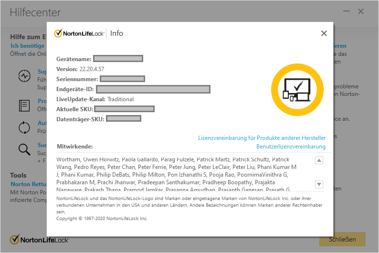Click the support pulse icon in Hilfecenter
379x253 pixels.
[24, 76]
